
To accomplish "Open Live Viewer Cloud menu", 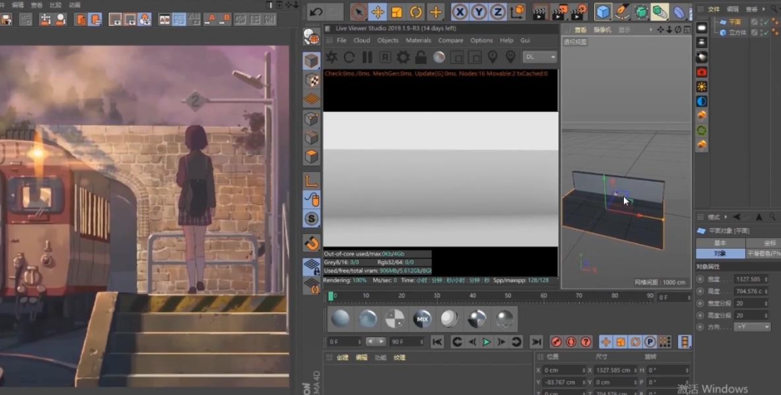I will click(x=362, y=40).
